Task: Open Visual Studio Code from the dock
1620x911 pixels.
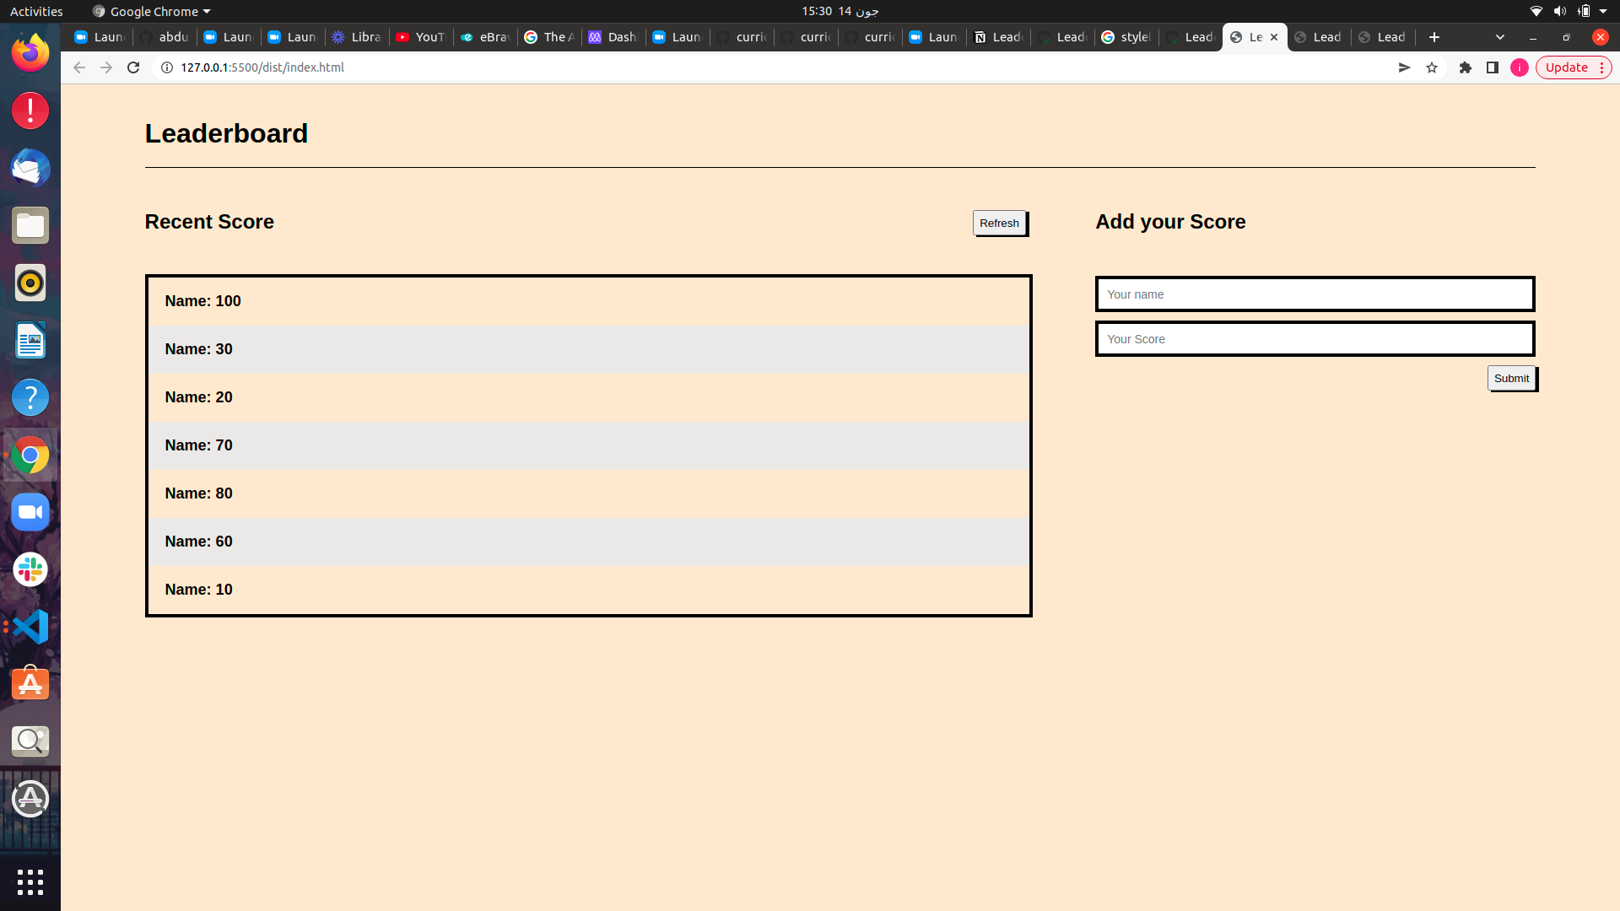Action: (30, 627)
